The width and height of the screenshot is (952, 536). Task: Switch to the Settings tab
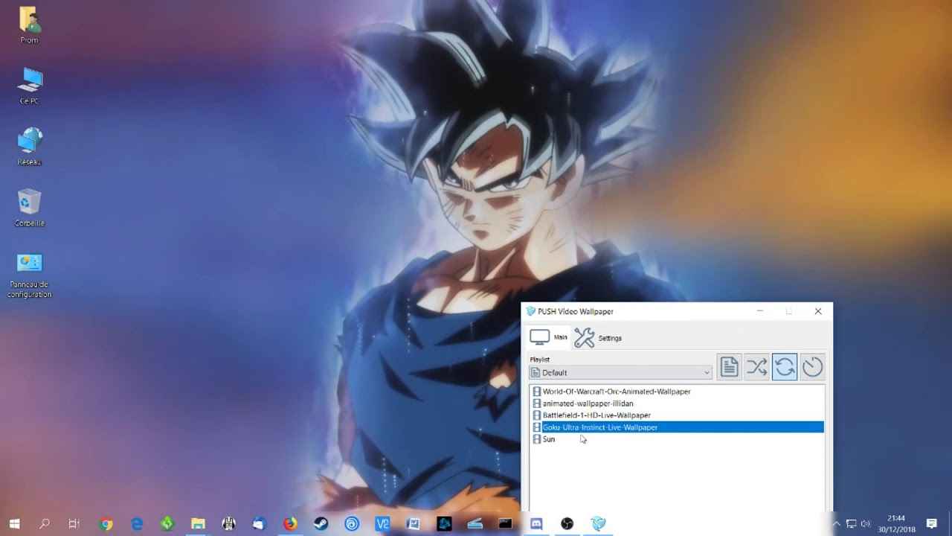pyautogui.click(x=598, y=338)
